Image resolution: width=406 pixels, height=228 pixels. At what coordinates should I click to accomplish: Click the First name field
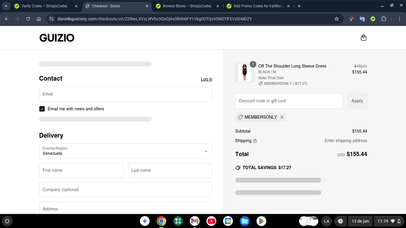click(81, 170)
